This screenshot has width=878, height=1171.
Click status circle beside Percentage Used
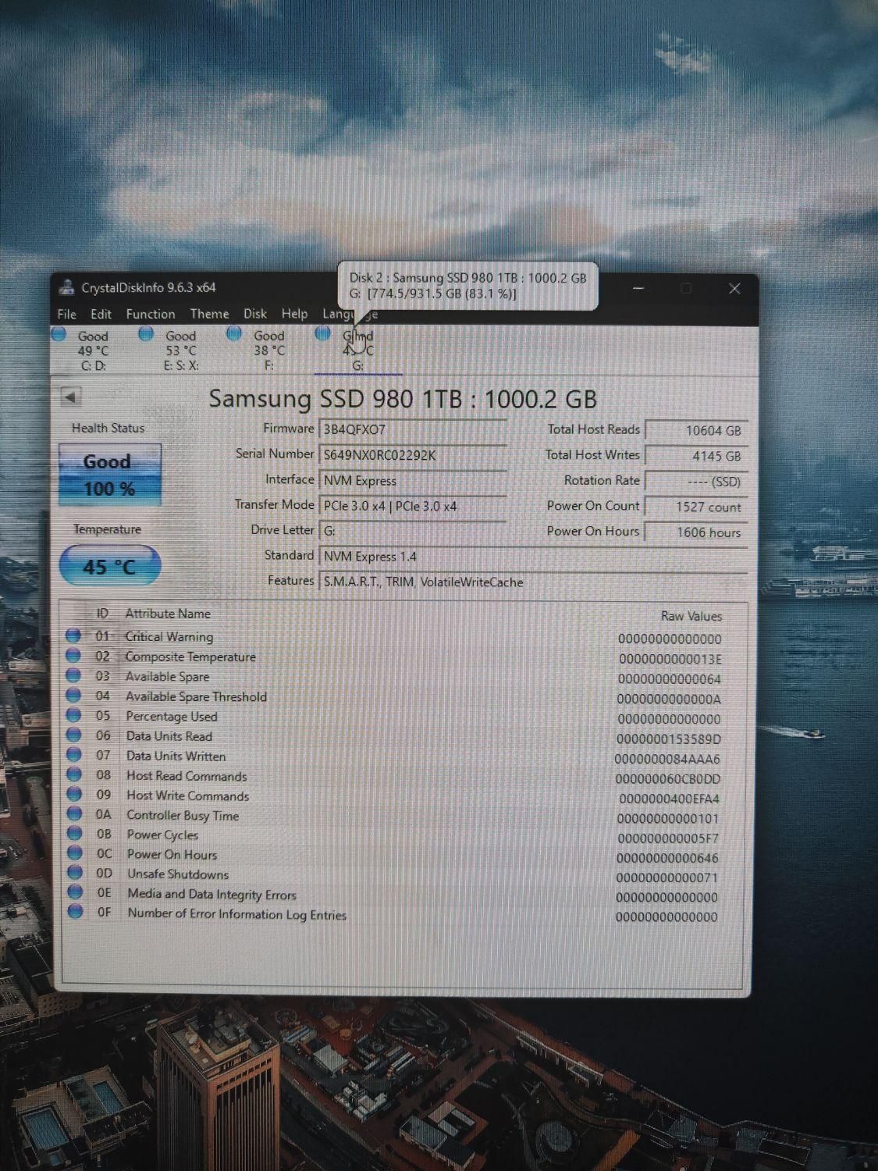coord(73,715)
